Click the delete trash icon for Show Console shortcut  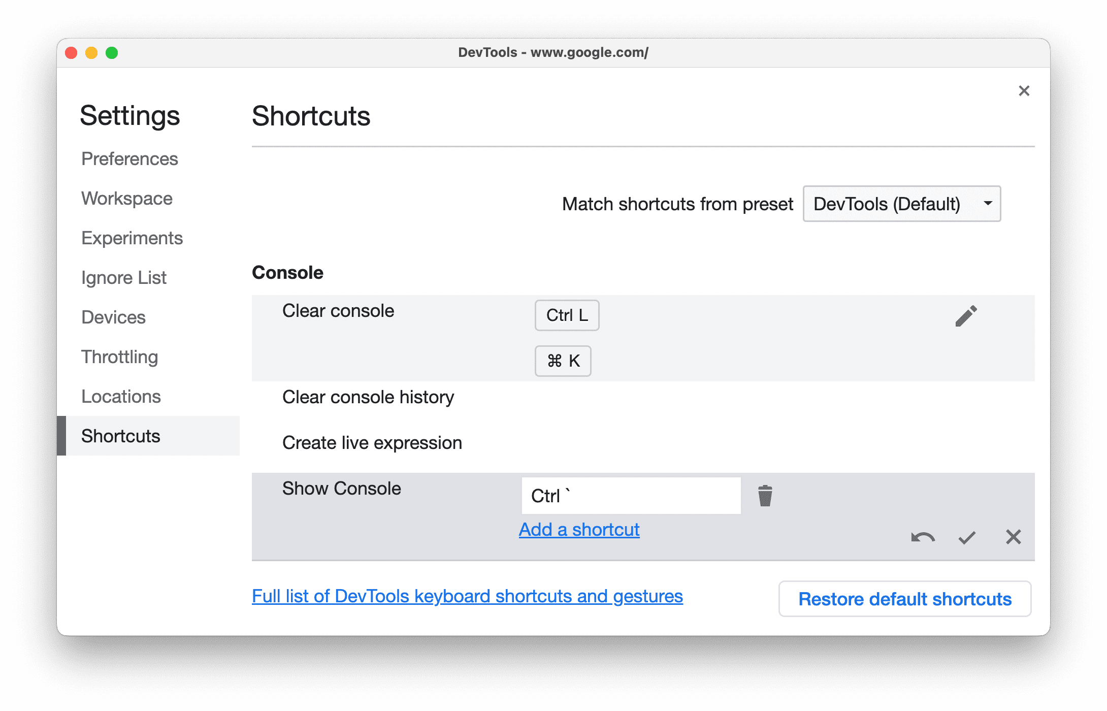click(x=764, y=495)
